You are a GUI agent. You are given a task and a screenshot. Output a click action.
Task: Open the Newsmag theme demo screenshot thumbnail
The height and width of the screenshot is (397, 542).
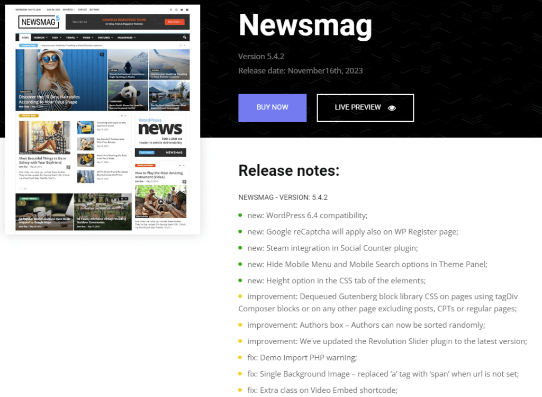[103, 119]
